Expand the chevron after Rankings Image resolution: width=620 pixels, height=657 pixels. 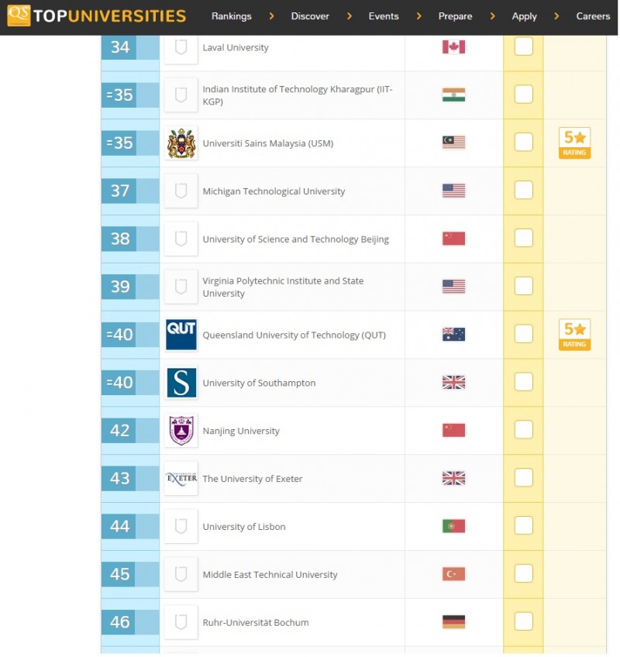[x=271, y=16]
